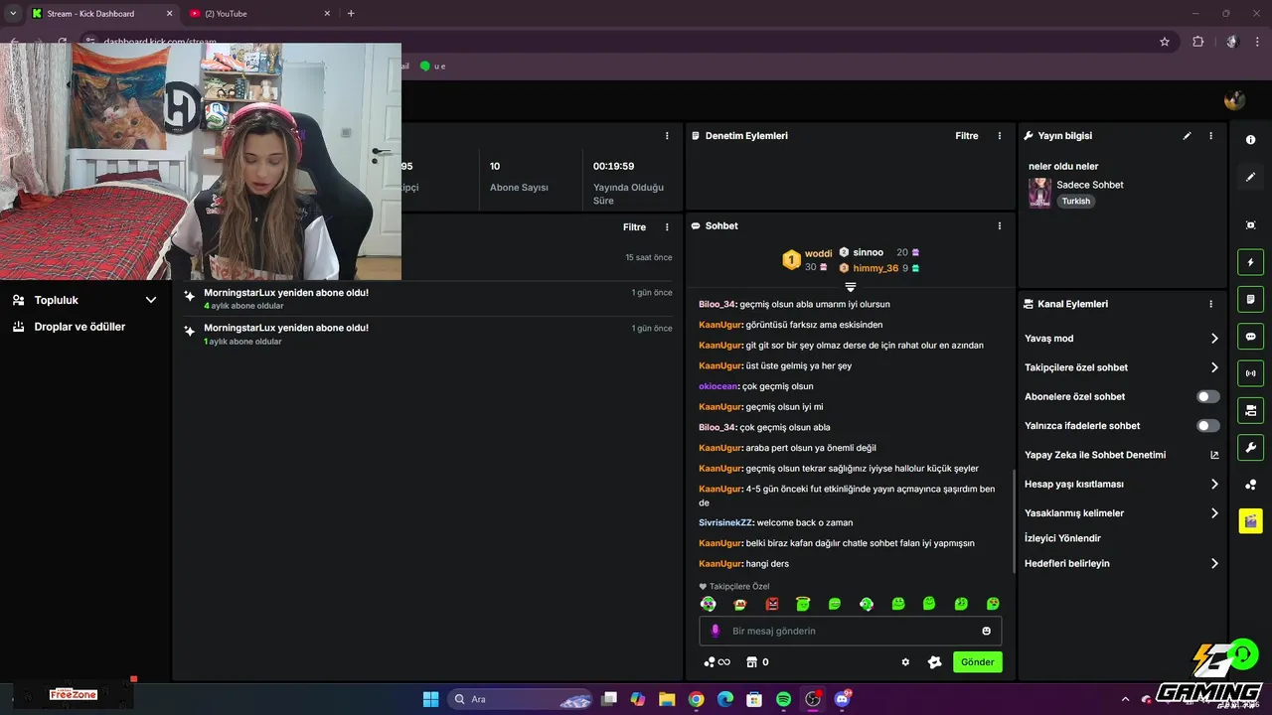Click the Sadece Sohbet category thumbnail

pos(1039,193)
